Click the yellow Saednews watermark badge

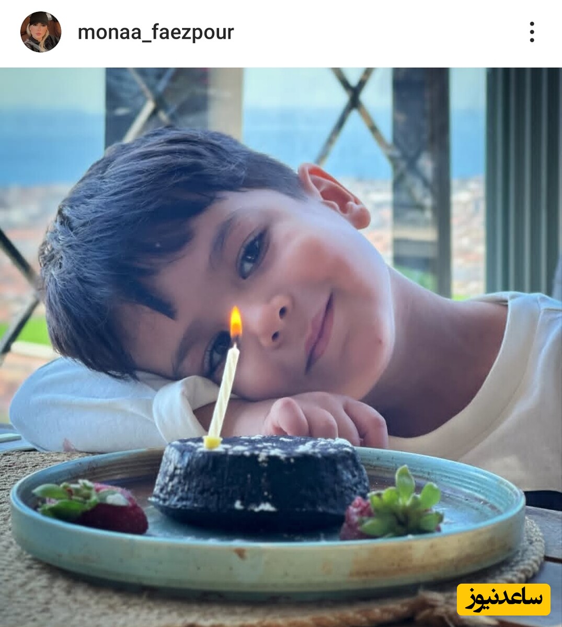(503, 599)
